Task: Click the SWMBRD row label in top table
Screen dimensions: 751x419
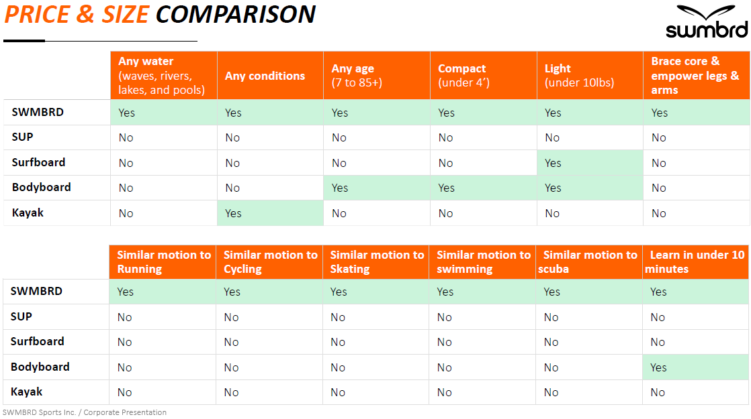Action: click(x=38, y=112)
